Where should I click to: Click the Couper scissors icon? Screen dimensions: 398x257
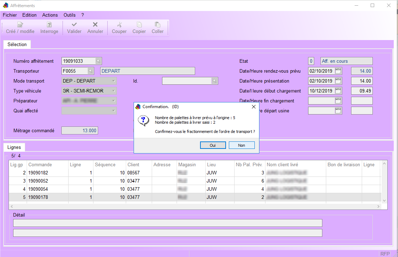tap(119, 24)
